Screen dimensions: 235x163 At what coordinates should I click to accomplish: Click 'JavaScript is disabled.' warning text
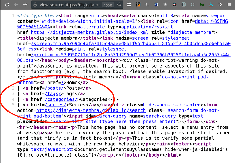68,66
